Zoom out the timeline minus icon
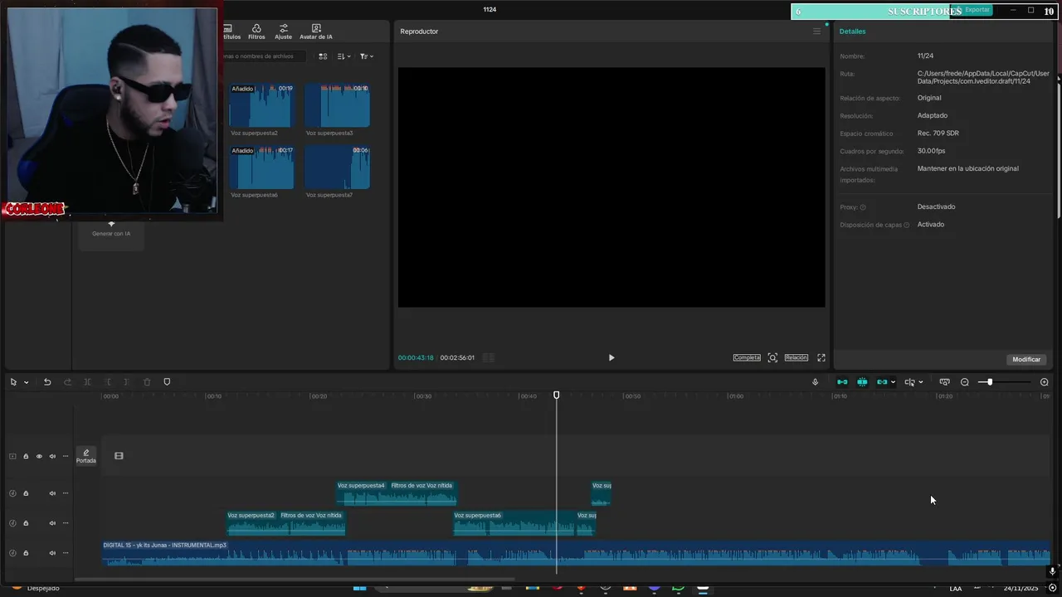Image resolution: width=1062 pixels, height=597 pixels. (965, 381)
